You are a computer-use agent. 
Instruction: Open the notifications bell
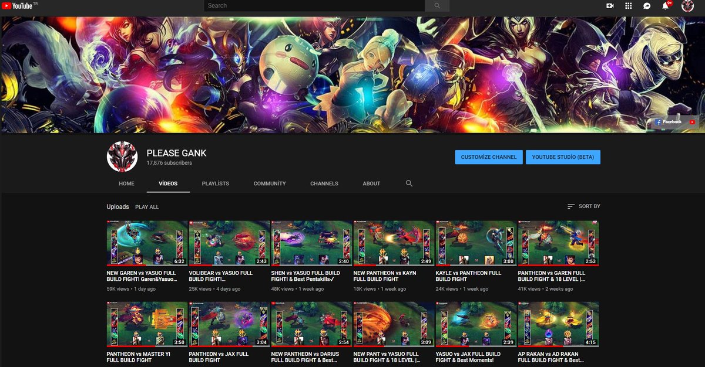[x=666, y=5]
